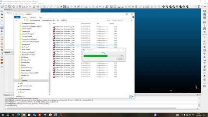Image resolution: width=208 pixels, height=117 pixels.
Task: Select the CC folder in navigation tree
Action: 22,78
